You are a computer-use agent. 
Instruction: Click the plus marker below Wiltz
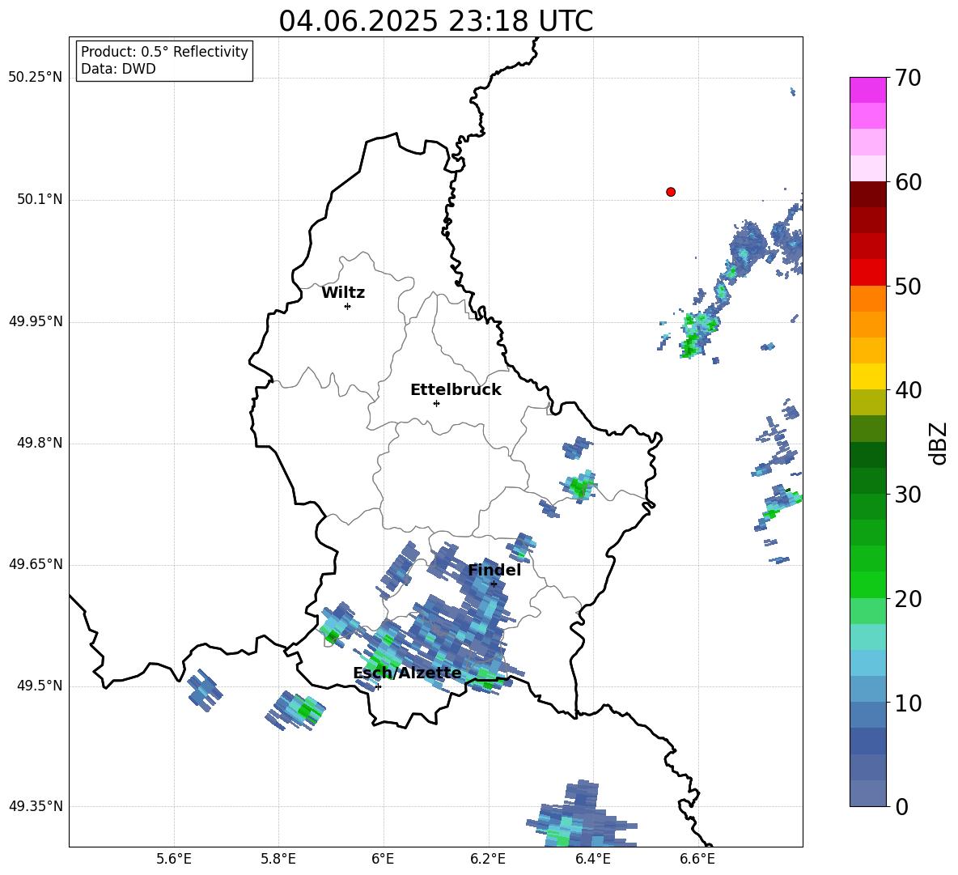coord(348,306)
